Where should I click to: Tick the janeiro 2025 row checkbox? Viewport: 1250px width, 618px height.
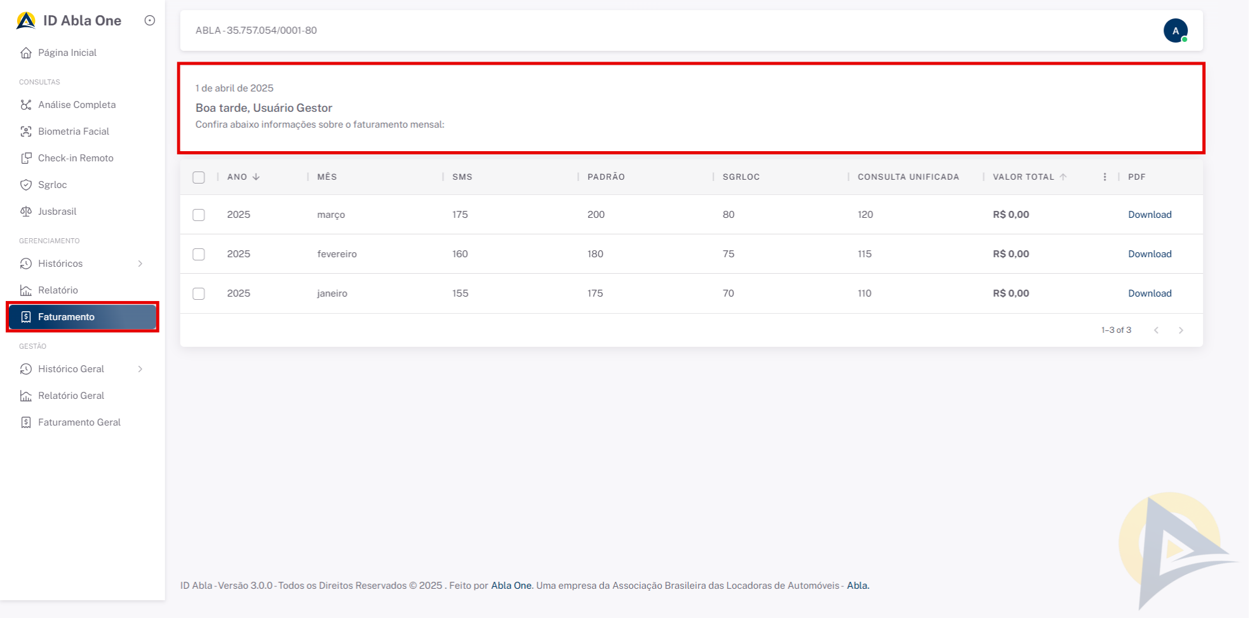199,293
